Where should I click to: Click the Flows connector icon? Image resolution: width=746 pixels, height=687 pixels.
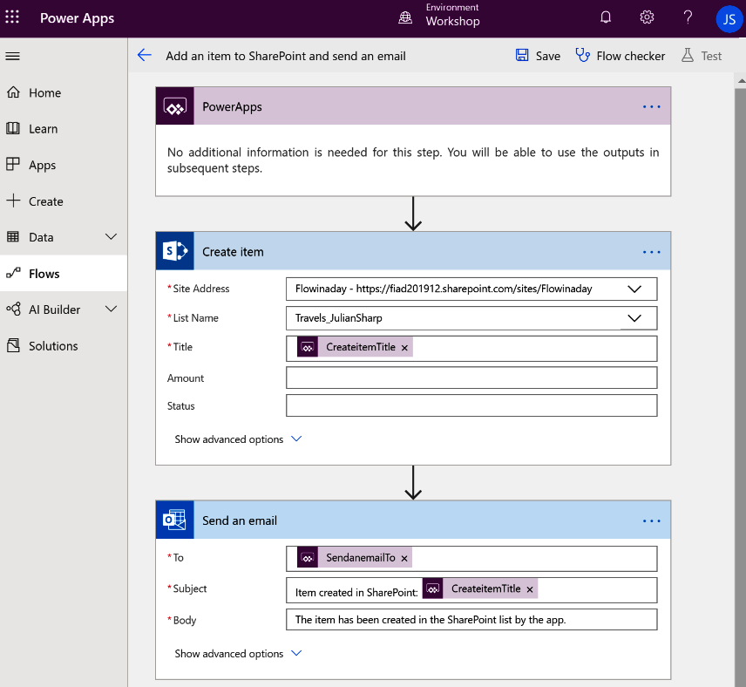coord(13,273)
